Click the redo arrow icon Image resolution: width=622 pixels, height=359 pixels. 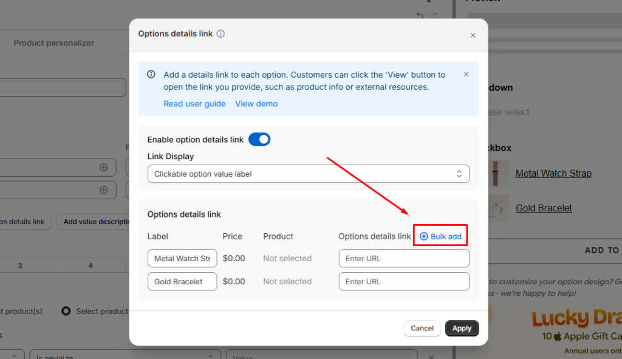[436, 15]
